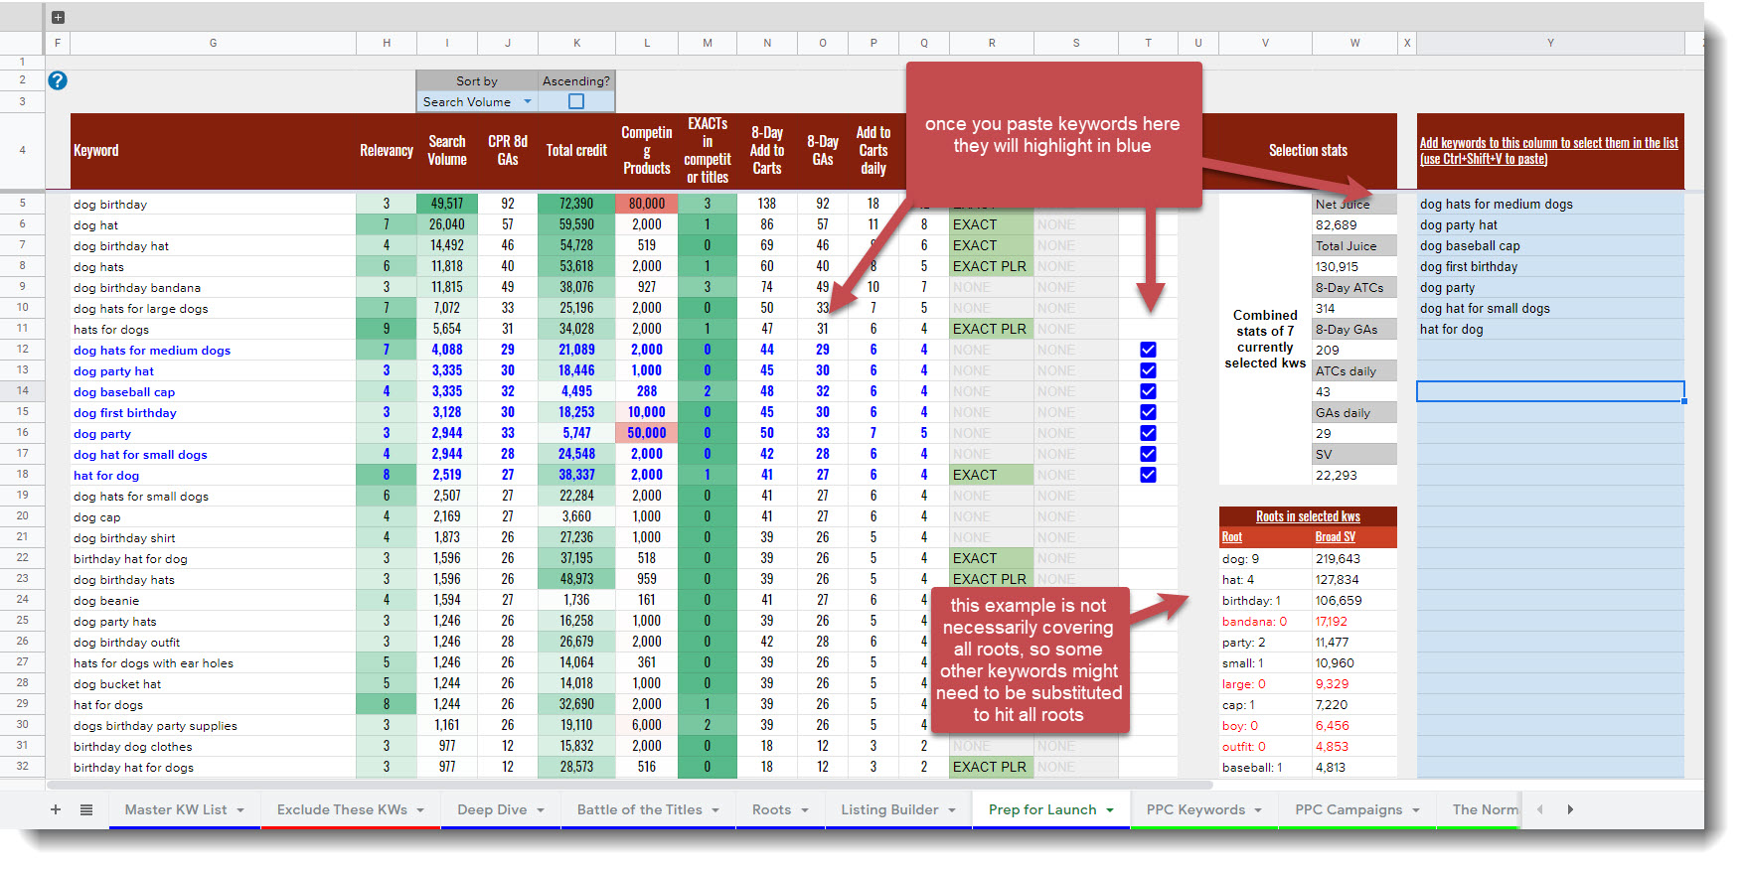The image size is (1745, 870).
Task: Open the all sheets list icon
Action: [x=86, y=809]
